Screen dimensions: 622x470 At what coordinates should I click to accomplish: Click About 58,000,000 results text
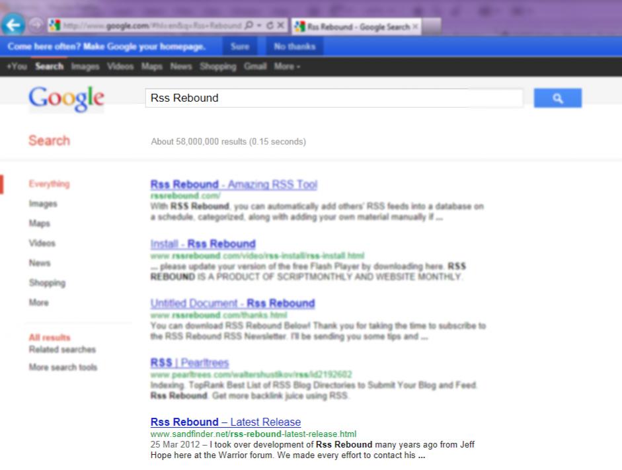coord(228,141)
